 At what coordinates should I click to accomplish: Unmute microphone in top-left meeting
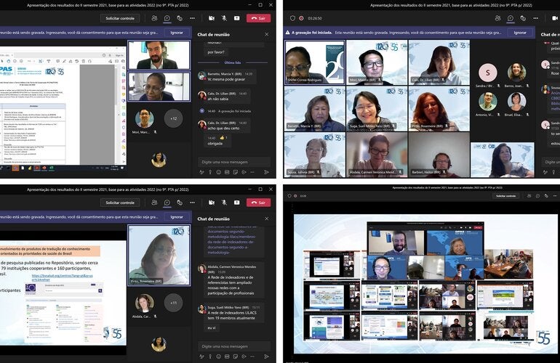pyautogui.click(x=224, y=18)
